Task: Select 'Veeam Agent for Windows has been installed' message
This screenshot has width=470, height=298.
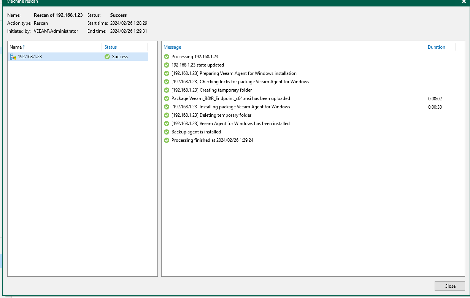Action: pos(230,124)
